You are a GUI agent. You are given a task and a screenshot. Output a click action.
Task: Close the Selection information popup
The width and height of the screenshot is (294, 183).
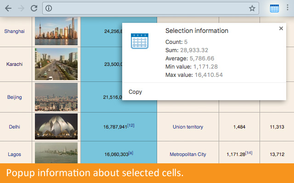pyautogui.click(x=281, y=28)
